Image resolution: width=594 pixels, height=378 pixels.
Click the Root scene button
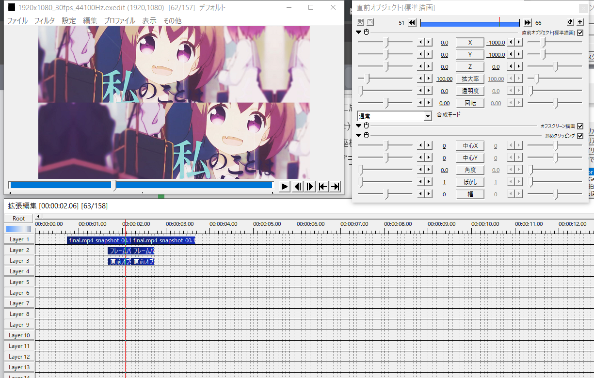pyautogui.click(x=19, y=219)
